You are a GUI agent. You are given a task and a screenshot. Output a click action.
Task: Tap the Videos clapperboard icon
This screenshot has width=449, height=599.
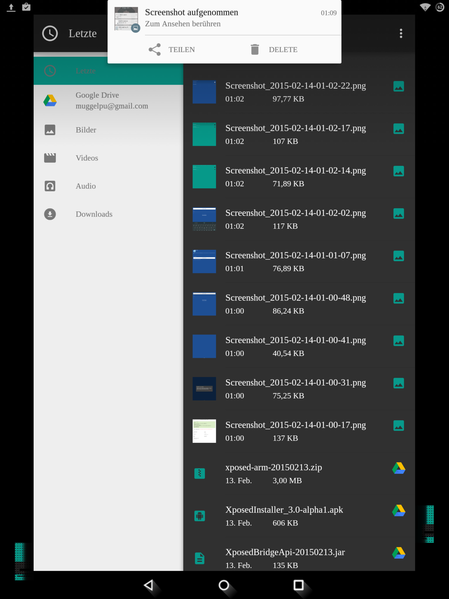(50, 158)
